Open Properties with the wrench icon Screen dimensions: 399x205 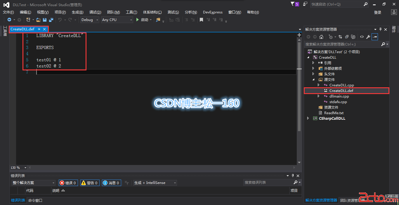pyautogui.click(x=368, y=37)
